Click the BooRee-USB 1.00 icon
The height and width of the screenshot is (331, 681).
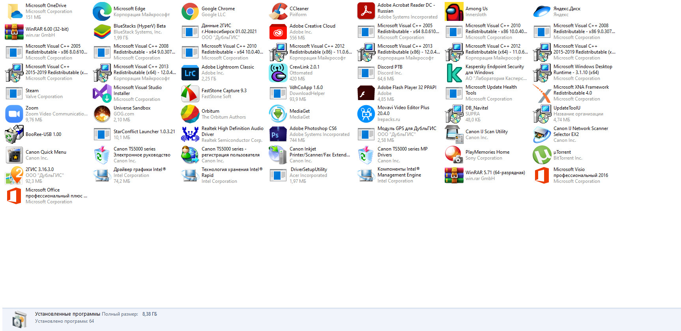(x=14, y=134)
